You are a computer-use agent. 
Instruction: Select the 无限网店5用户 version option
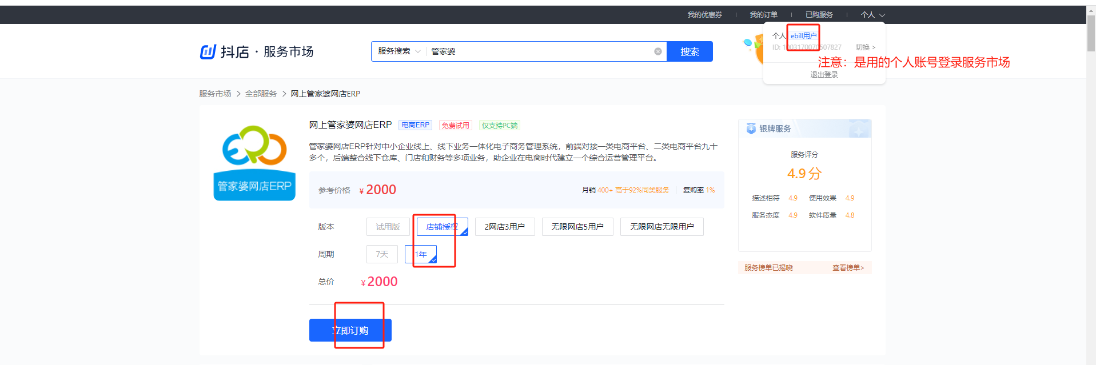577,227
